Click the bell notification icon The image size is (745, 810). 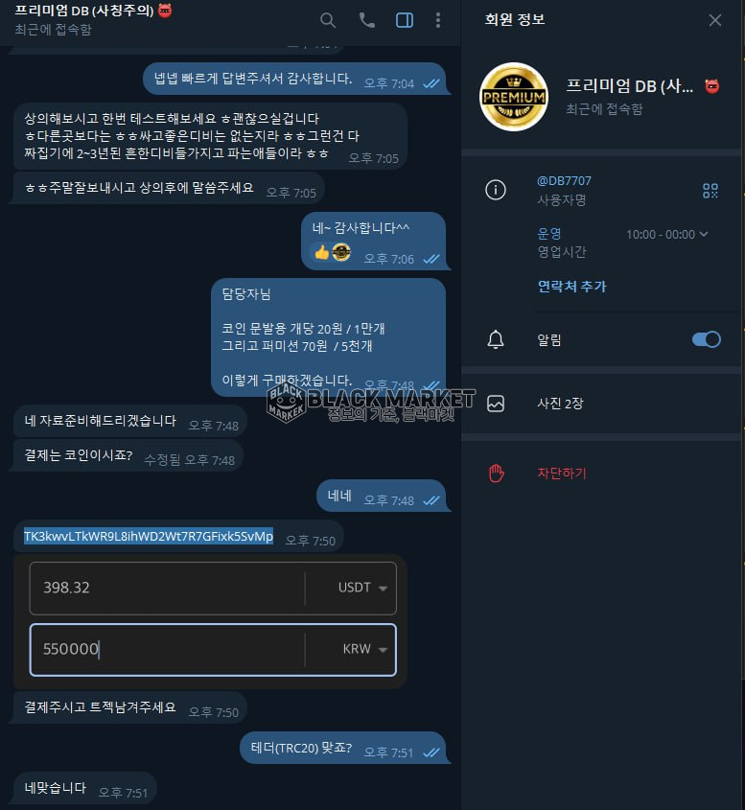496,339
